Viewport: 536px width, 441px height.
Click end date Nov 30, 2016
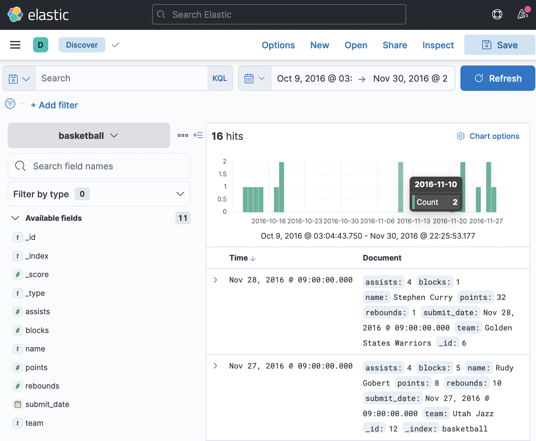click(x=410, y=78)
